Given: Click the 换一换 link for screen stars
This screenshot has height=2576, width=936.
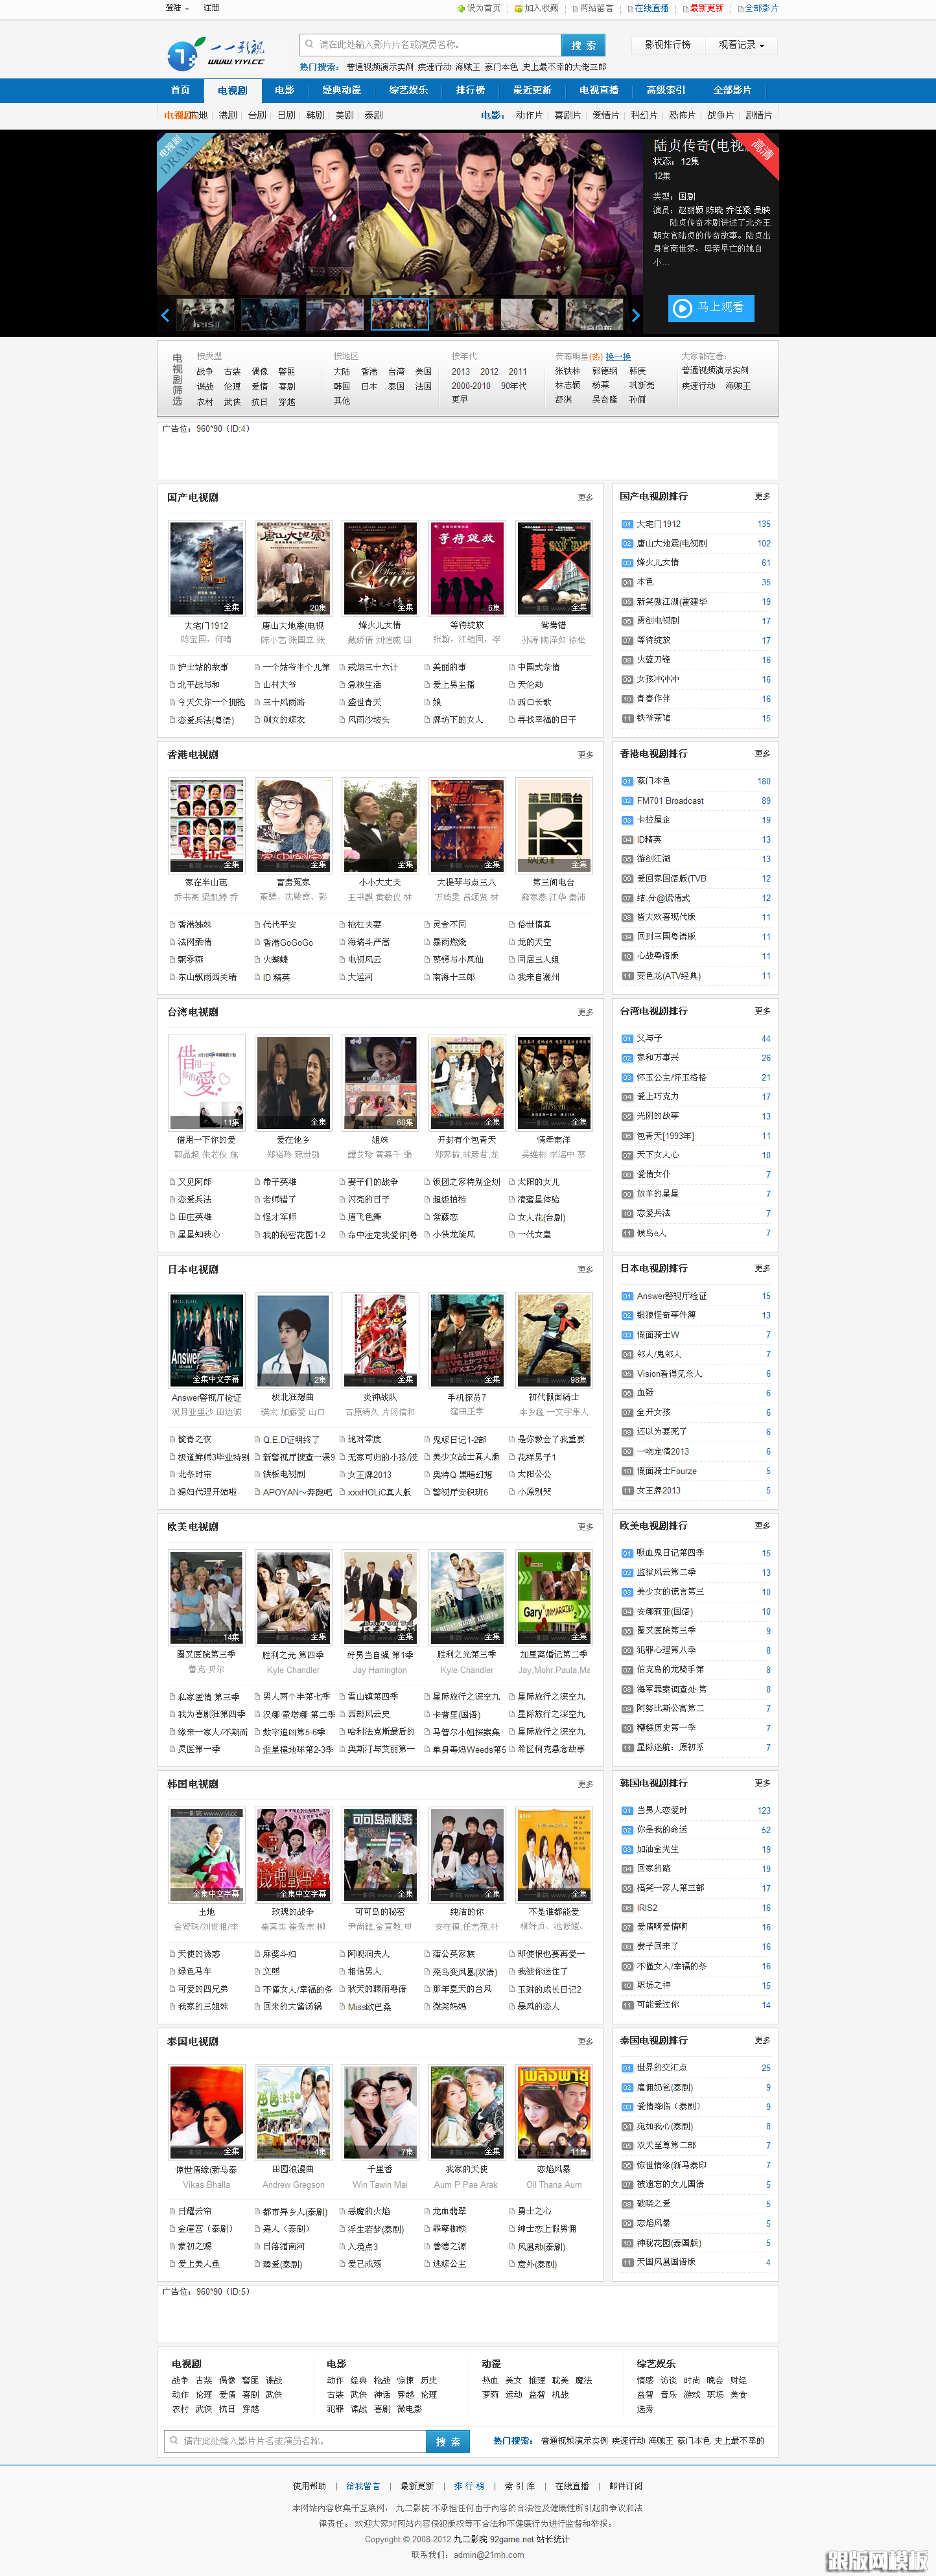Looking at the screenshot, I should (x=618, y=357).
